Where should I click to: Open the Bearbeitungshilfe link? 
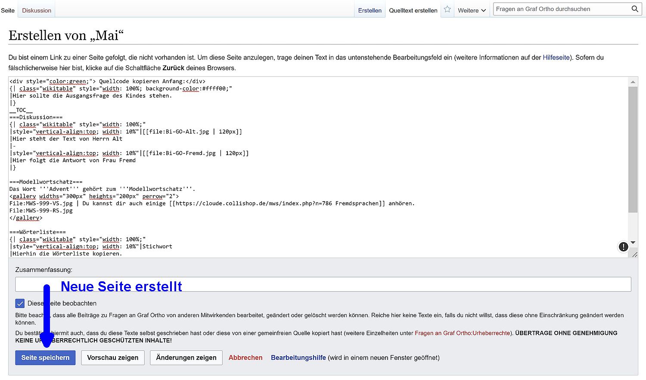coord(298,358)
